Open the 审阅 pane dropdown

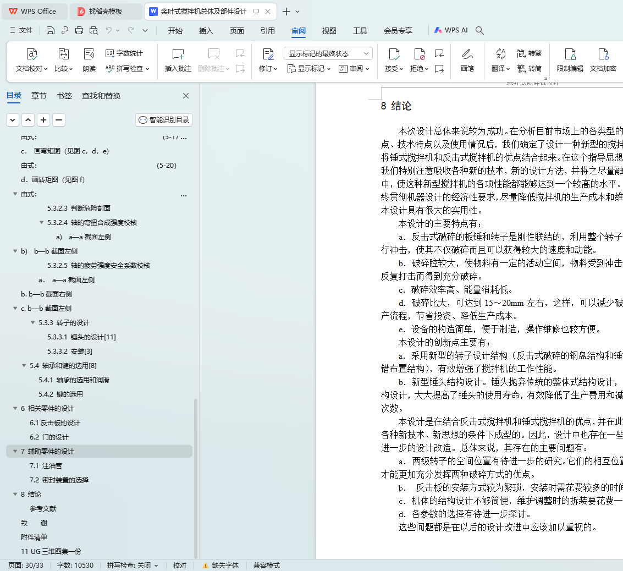(354, 69)
